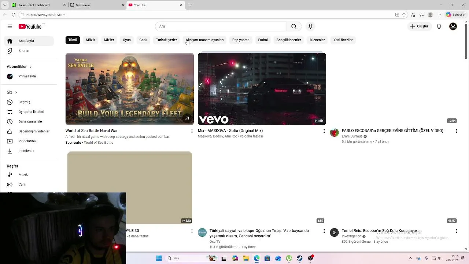Open MASKOVA Sofia mix thumbnail
The height and width of the screenshot is (264, 469).
[262, 89]
